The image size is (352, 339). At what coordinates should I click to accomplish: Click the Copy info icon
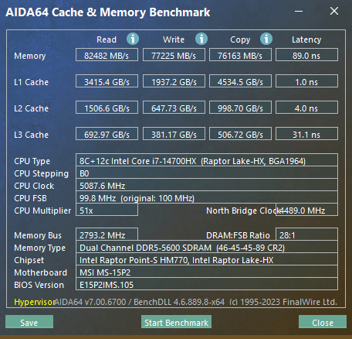[266, 39]
